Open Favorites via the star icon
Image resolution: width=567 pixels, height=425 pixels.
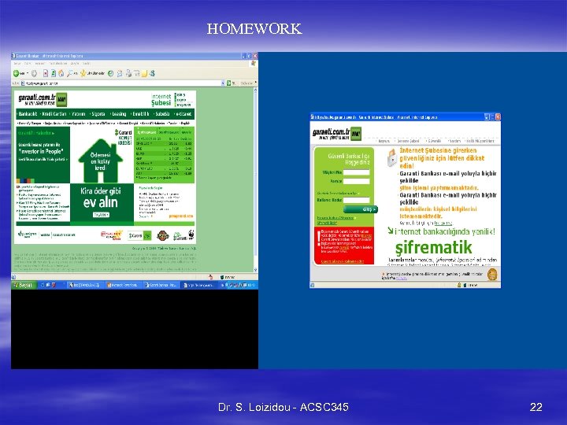pos(83,73)
